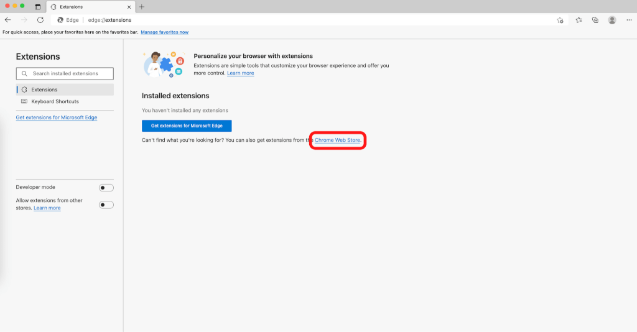This screenshot has height=332, width=637.
Task: Open the tab actions menu icon
Action: (37, 7)
